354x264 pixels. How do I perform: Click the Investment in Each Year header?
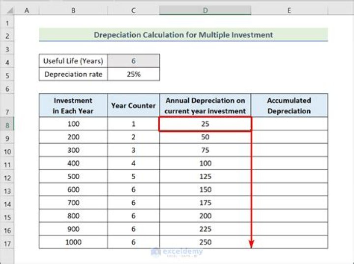tap(73, 106)
